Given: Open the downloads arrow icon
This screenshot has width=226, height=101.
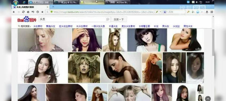Looking at the screenshot, I should point(207,12).
